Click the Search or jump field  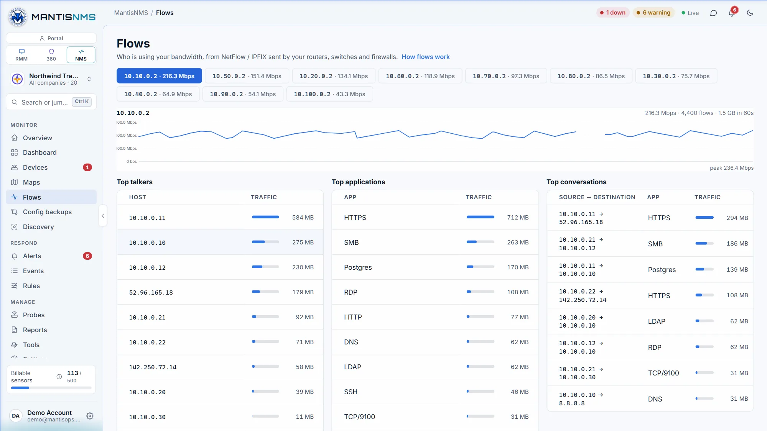pyautogui.click(x=51, y=102)
